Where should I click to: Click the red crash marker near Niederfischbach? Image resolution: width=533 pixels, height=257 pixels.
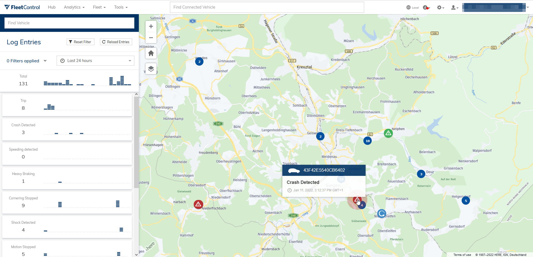coord(198,204)
